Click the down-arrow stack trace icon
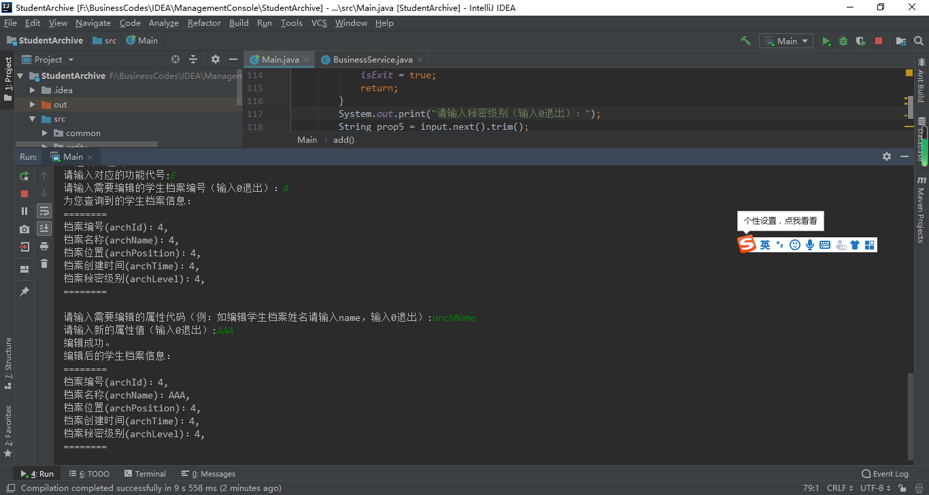 click(x=44, y=193)
